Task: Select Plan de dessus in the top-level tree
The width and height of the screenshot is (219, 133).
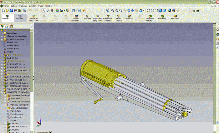Action: pos(13,46)
